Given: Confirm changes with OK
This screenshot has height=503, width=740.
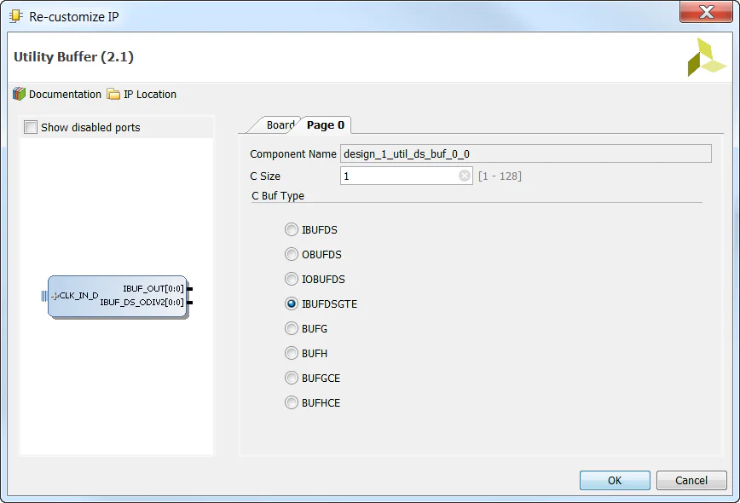Looking at the screenshot, I should pos(614,480).
